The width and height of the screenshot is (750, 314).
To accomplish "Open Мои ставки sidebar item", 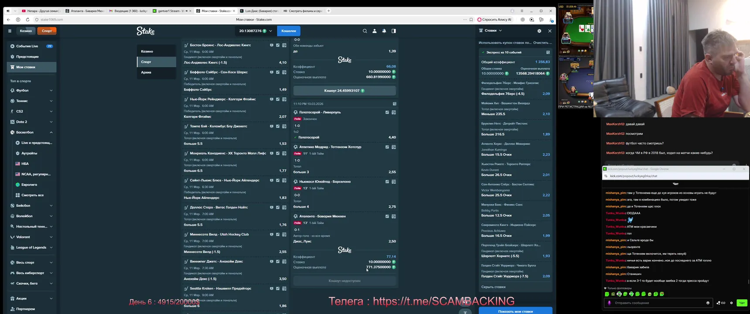I will click(31, 67).
